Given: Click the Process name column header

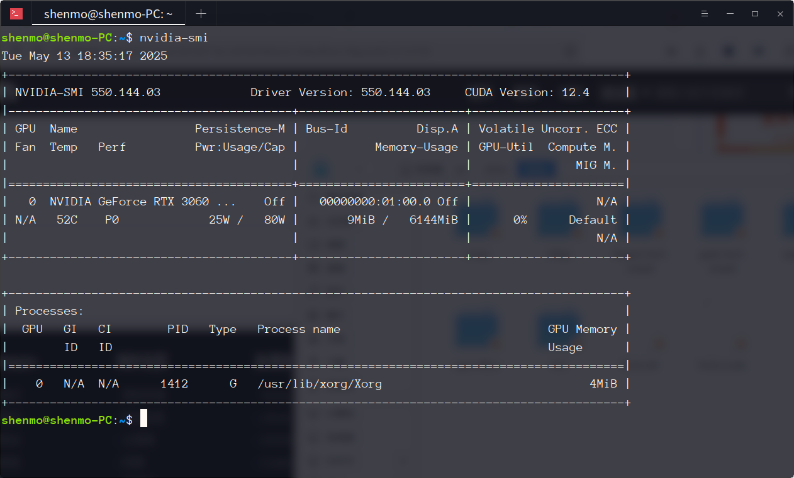Looking at the screenshot, I should [x=299, y=329].
